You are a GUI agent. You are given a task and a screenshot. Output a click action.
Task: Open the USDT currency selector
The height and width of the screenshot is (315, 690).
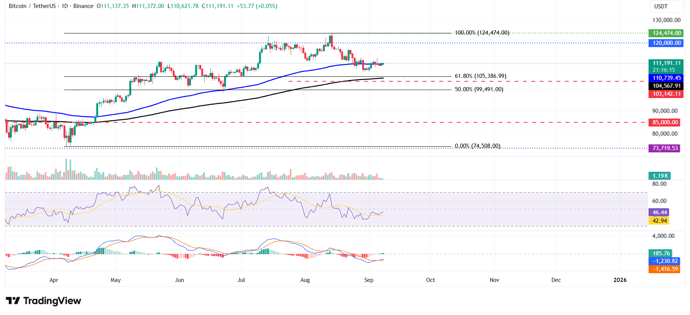[666, 6]
